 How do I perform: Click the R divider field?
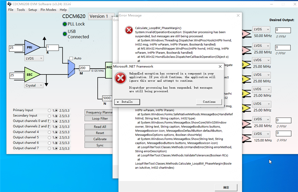point(52,47)
